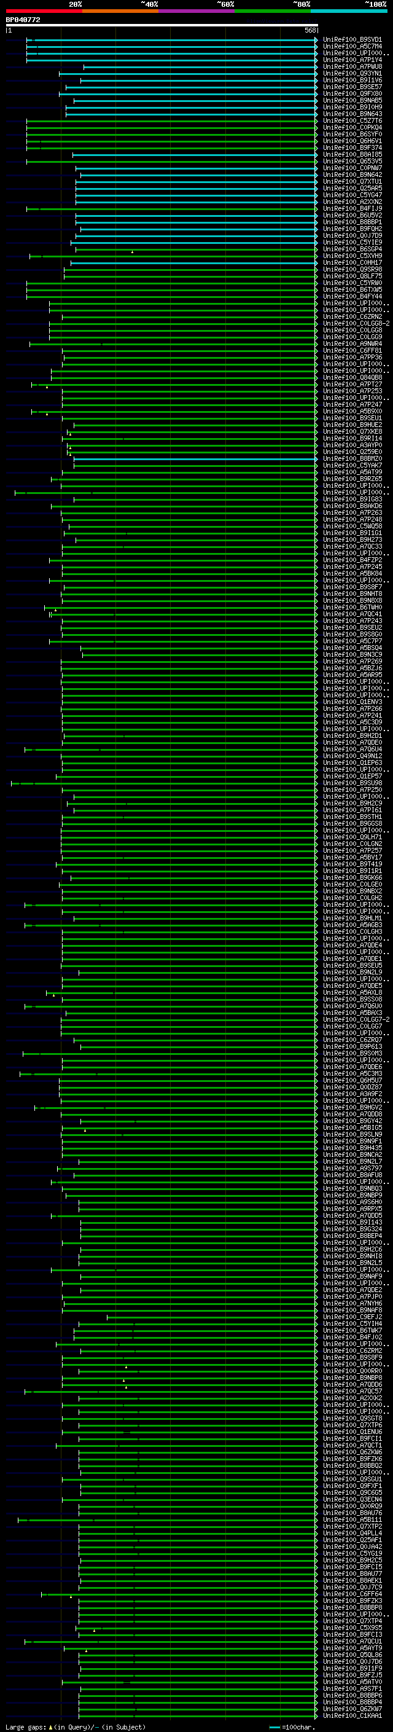Select the UniRef100_B9HLM1 label
Screen dimensions: 393x1732
click(352, 918)
